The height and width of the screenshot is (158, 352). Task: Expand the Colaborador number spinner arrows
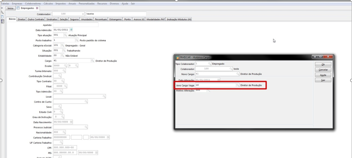[83, 14]
